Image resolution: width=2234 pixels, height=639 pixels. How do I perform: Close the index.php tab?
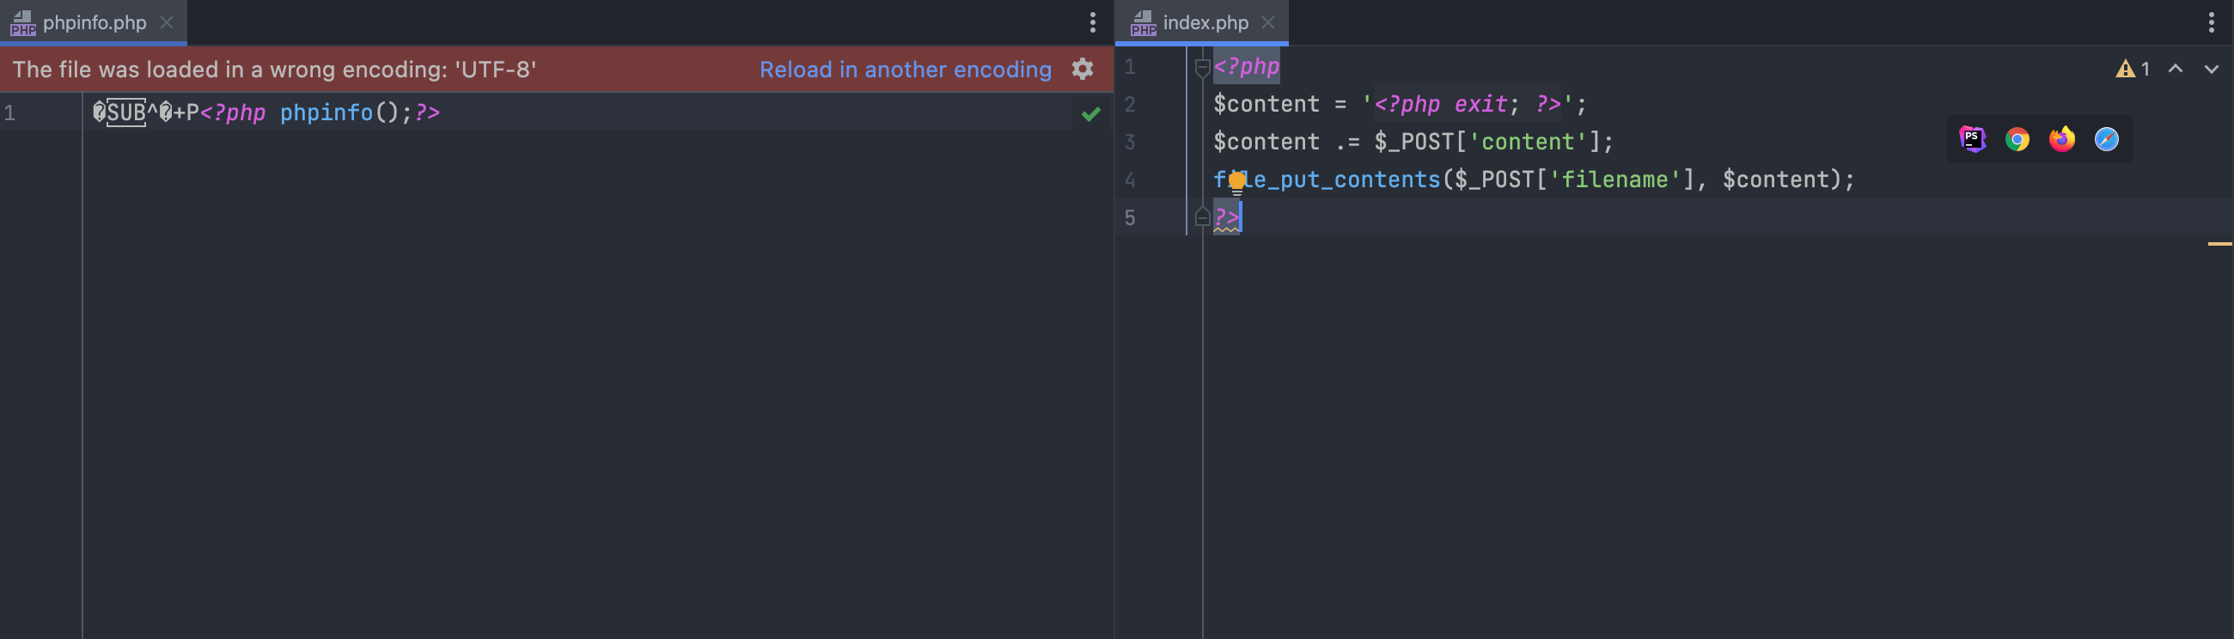1268,22
